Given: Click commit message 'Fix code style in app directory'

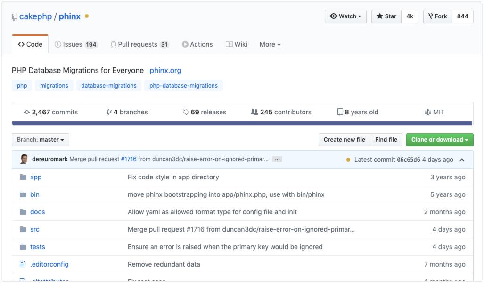Looking at the screenshot, I should tap(173, 177).
